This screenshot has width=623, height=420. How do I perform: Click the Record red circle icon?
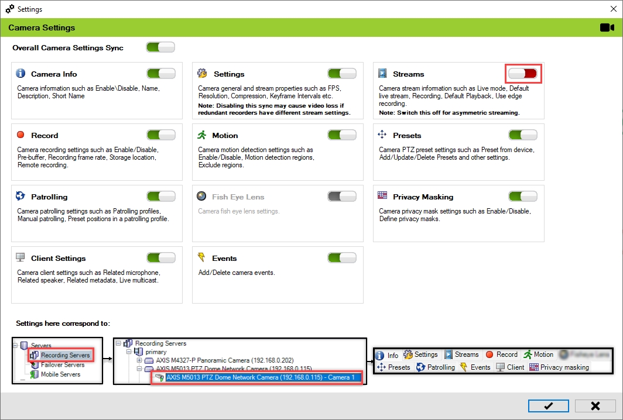pyautogui.click(x=21, y=135)
